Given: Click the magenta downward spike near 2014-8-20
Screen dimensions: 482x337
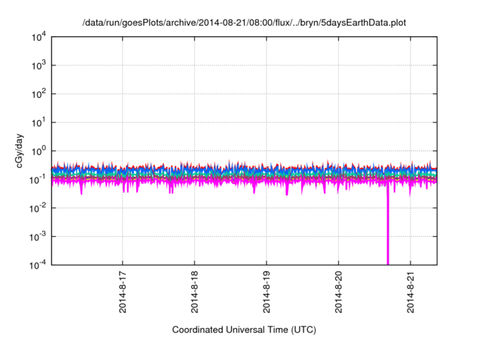Looking at the screenshot, I should 389,226.
